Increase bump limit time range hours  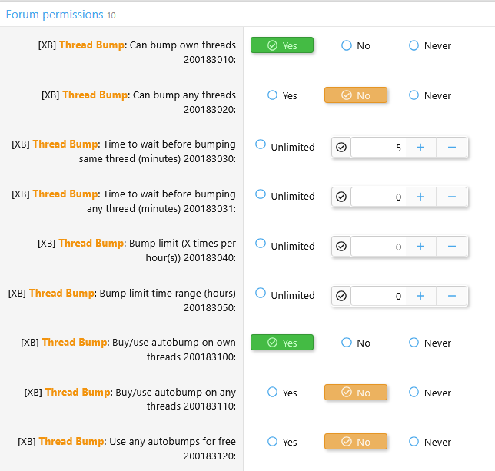pyautogui.click(x=420, y=296)
